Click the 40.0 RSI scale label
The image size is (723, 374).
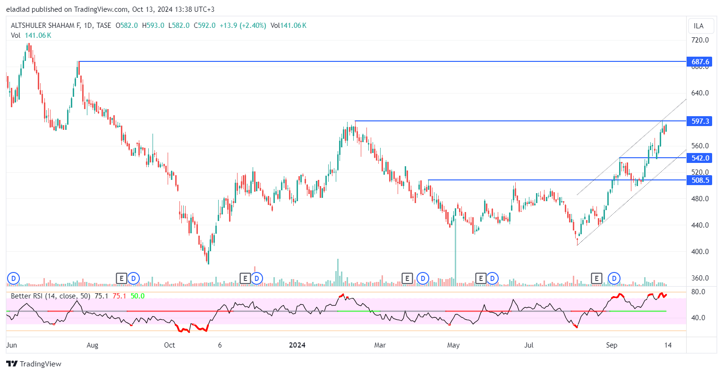(x=698, y=318)
